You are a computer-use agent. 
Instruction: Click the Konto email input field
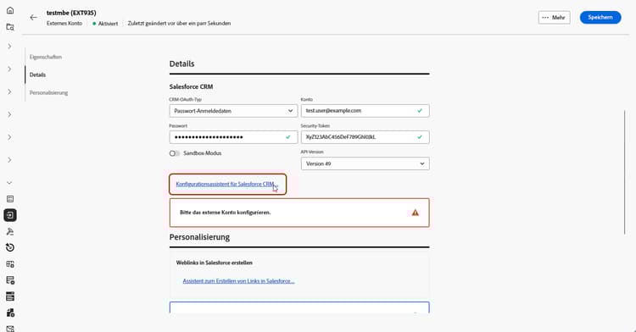click(365, 111)
